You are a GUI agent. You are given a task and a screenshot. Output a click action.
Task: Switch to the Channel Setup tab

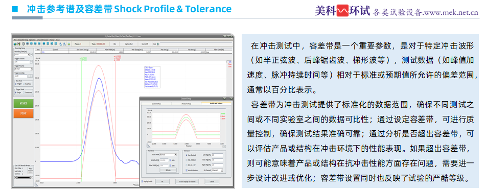pos(156,103)
